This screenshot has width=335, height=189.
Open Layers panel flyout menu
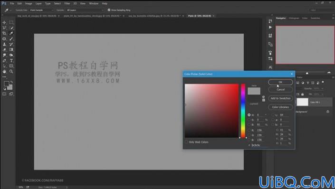click(333, 77)
